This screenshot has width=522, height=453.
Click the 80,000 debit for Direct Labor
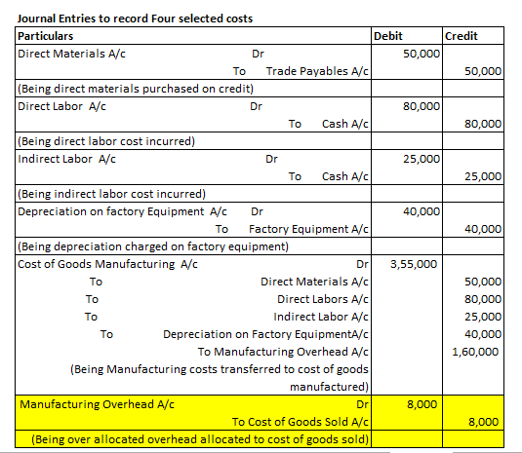click(422, 106)
